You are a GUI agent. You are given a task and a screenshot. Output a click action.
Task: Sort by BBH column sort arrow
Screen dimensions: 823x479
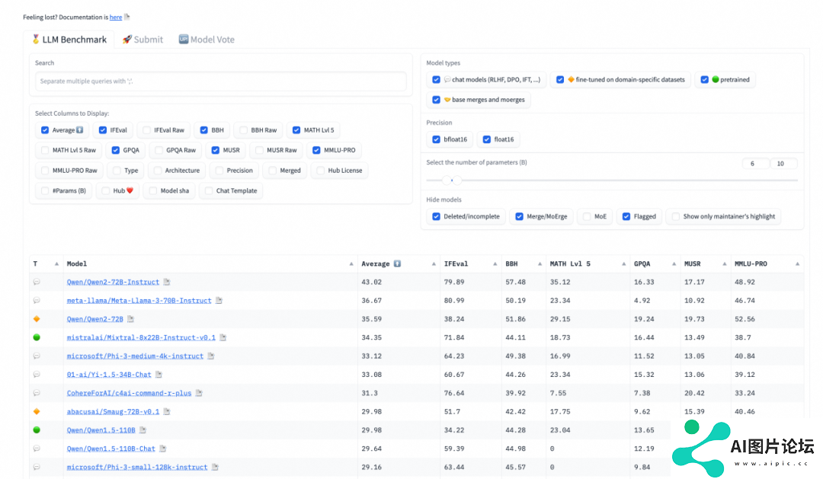[540, 264]
